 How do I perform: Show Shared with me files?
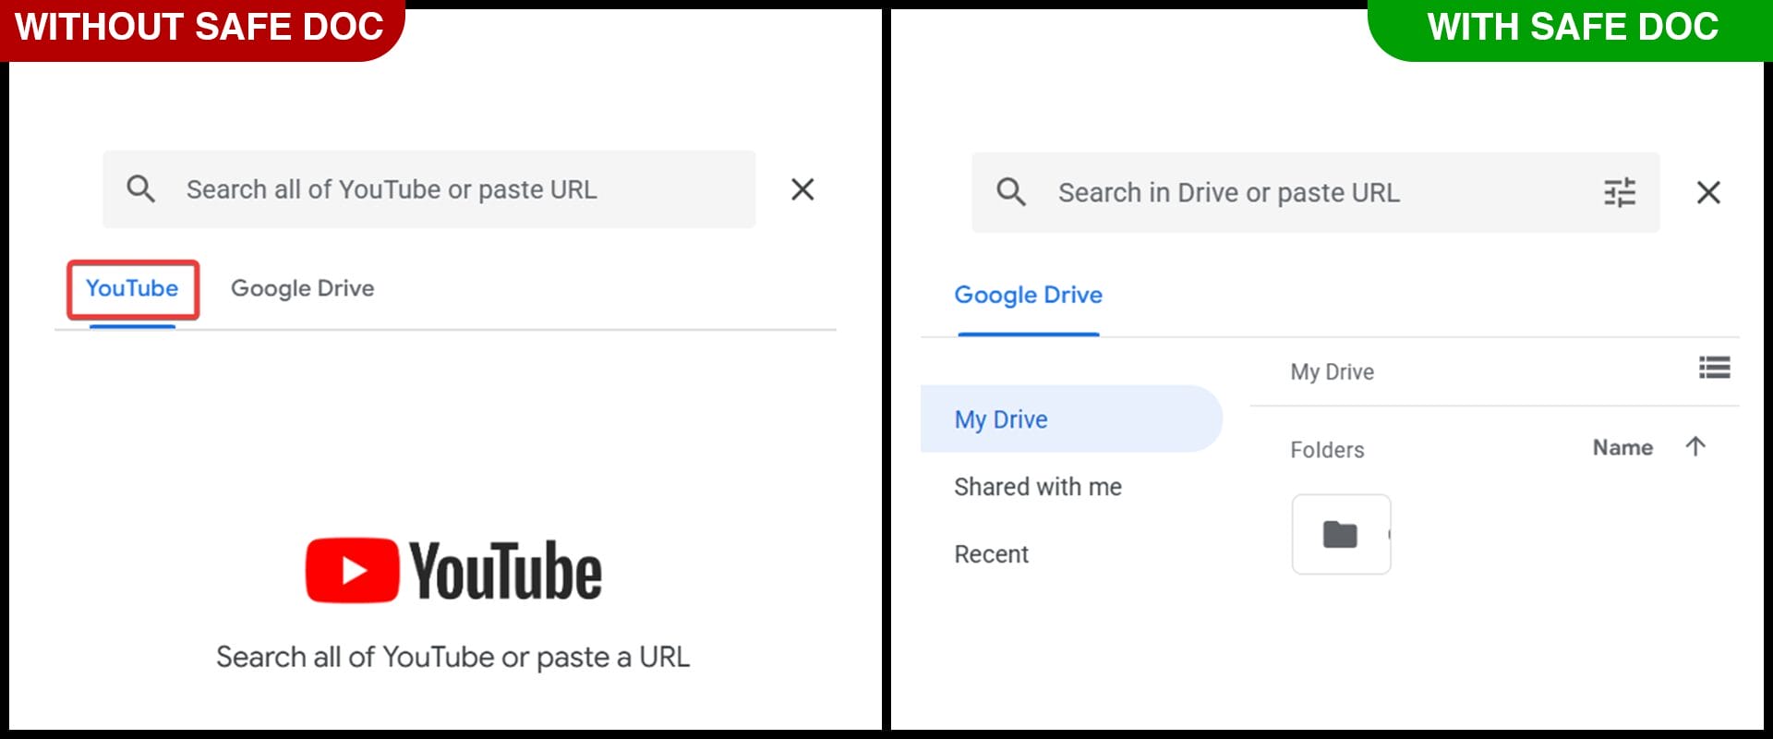[1038, 487]
